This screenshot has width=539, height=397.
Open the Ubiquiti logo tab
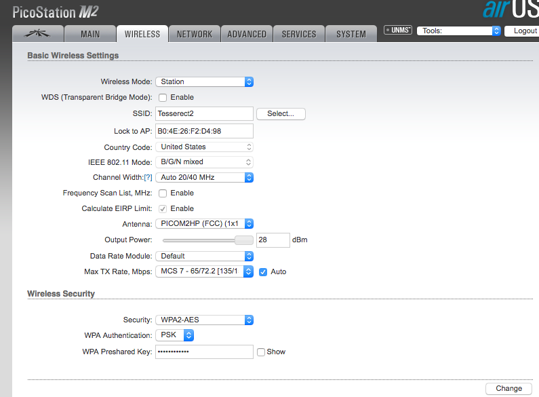click(x=38, y=34)
